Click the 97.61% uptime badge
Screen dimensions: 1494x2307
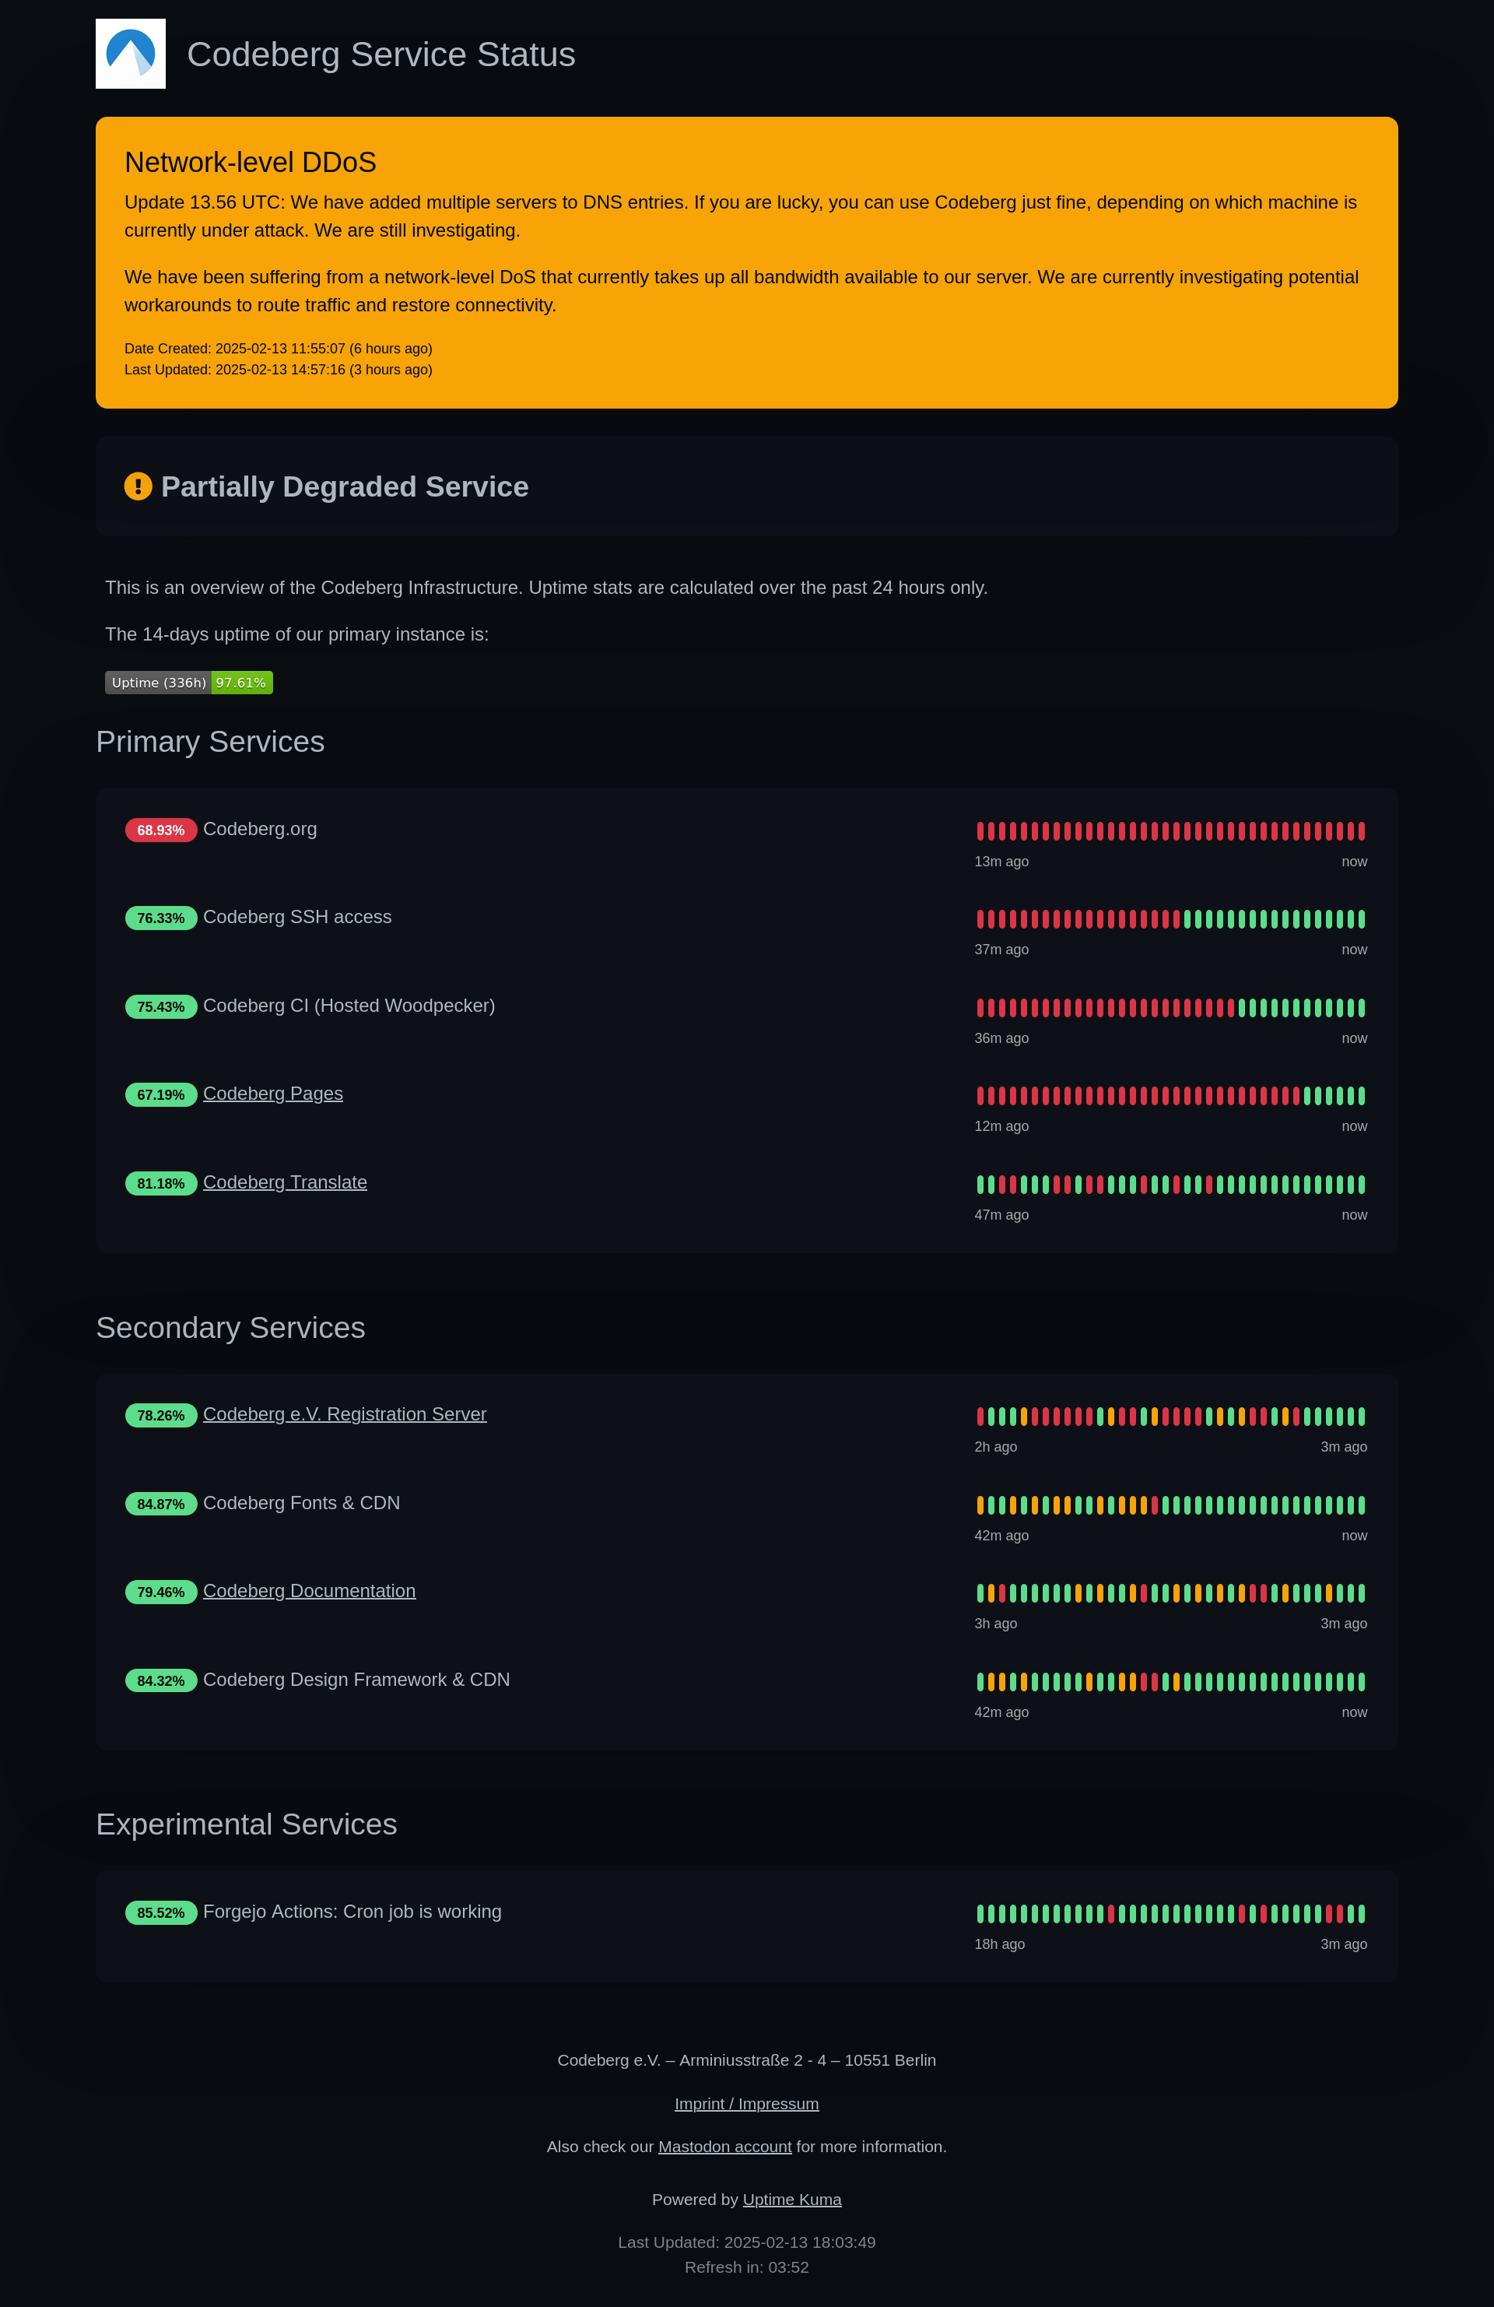240,683
